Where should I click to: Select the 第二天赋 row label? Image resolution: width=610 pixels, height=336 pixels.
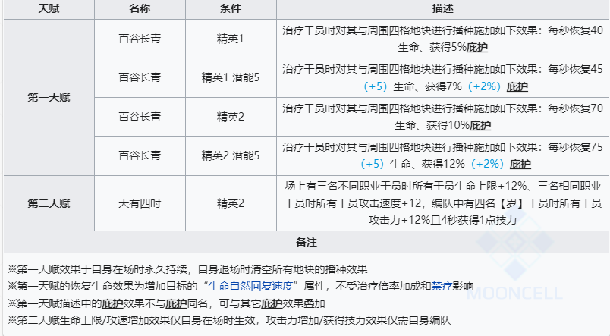(x=49, y=203)
